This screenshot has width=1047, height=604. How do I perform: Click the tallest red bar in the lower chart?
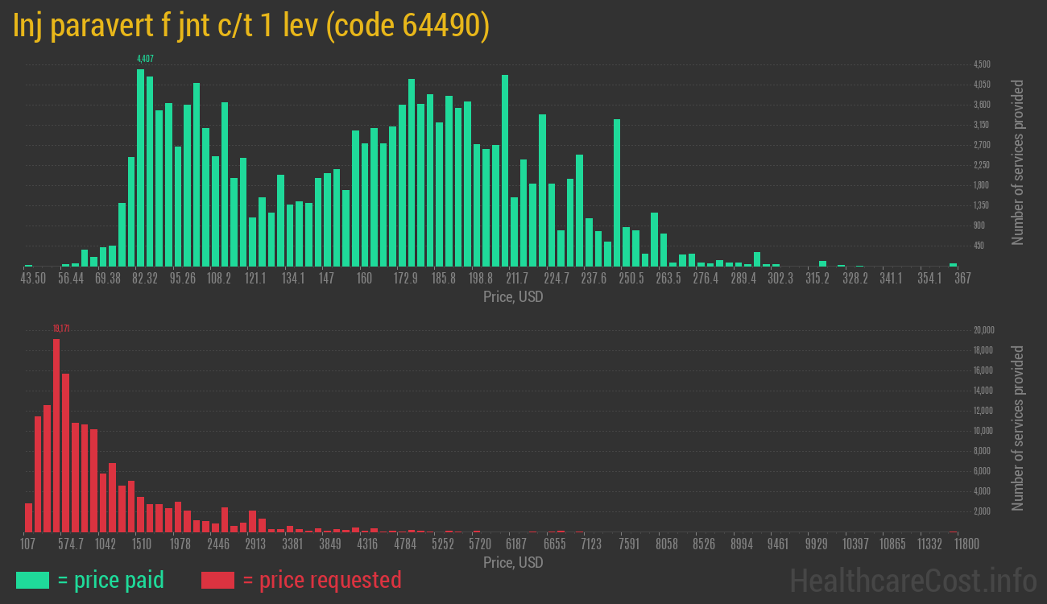coord(56,435)
